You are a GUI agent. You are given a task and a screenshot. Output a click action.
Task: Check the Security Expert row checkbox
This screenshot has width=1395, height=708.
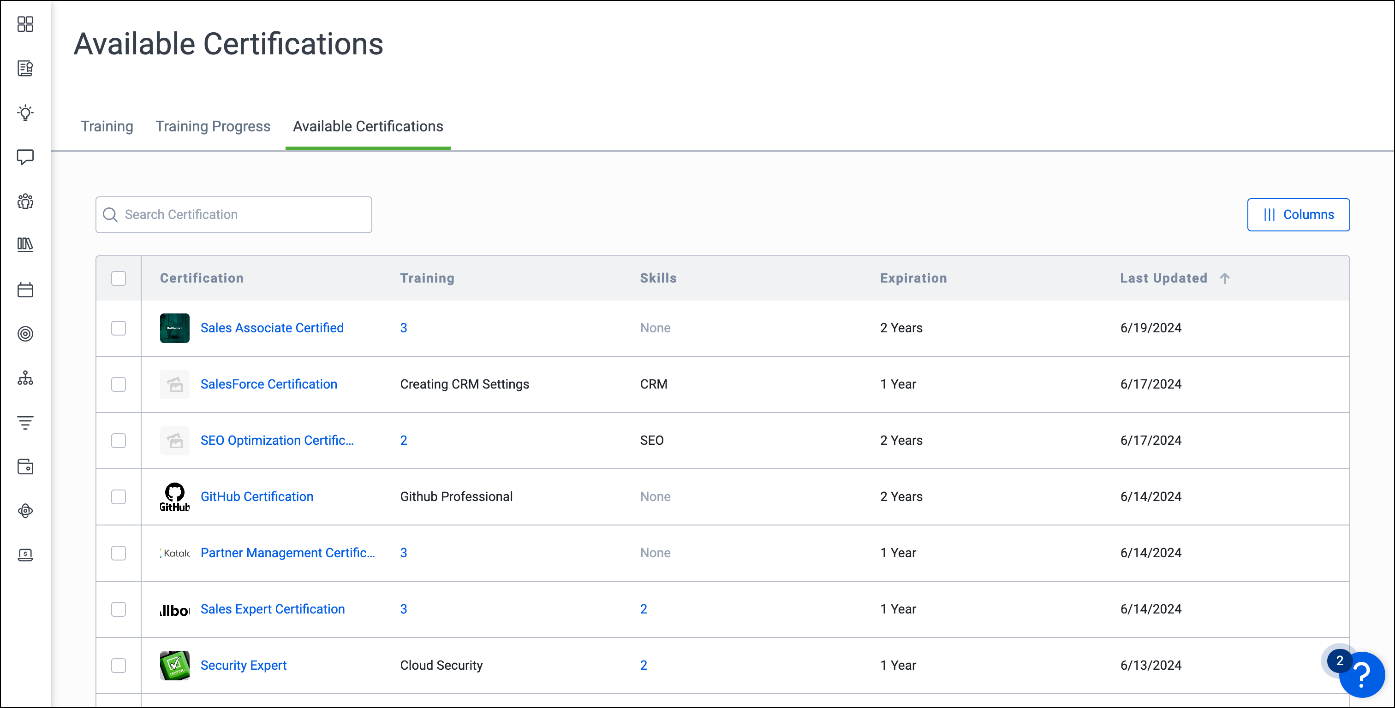(x=118, y=665)
